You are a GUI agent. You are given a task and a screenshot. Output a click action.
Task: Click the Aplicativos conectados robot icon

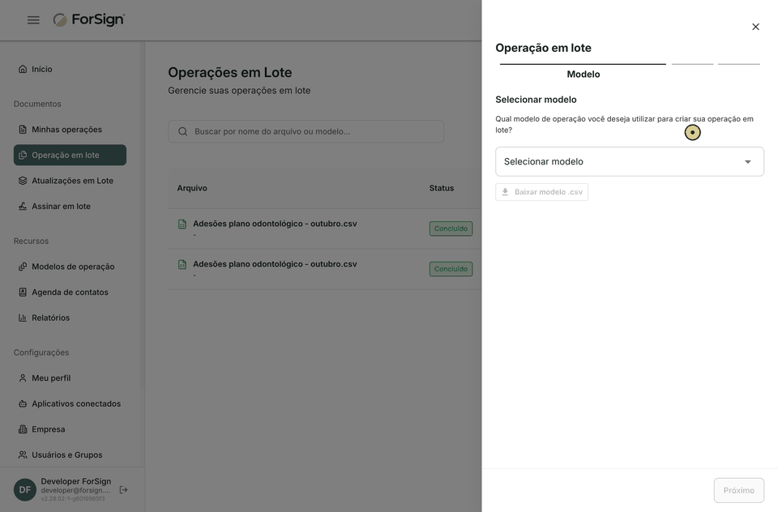click(23, 403)
